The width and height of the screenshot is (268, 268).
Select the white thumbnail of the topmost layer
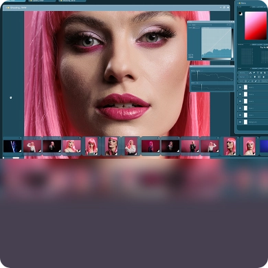(245, 87)
